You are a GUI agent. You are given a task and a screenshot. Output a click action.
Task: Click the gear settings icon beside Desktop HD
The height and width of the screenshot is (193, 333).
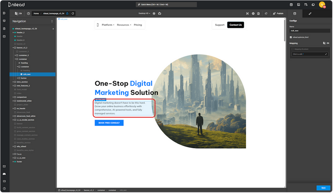pyautogui.click(x=154, y=13)
